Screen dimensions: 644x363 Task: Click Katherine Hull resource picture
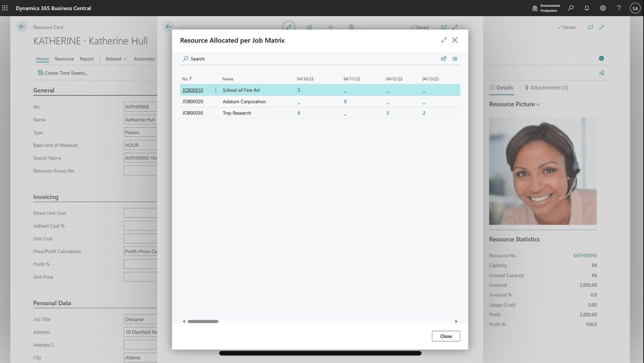(543, 171)
